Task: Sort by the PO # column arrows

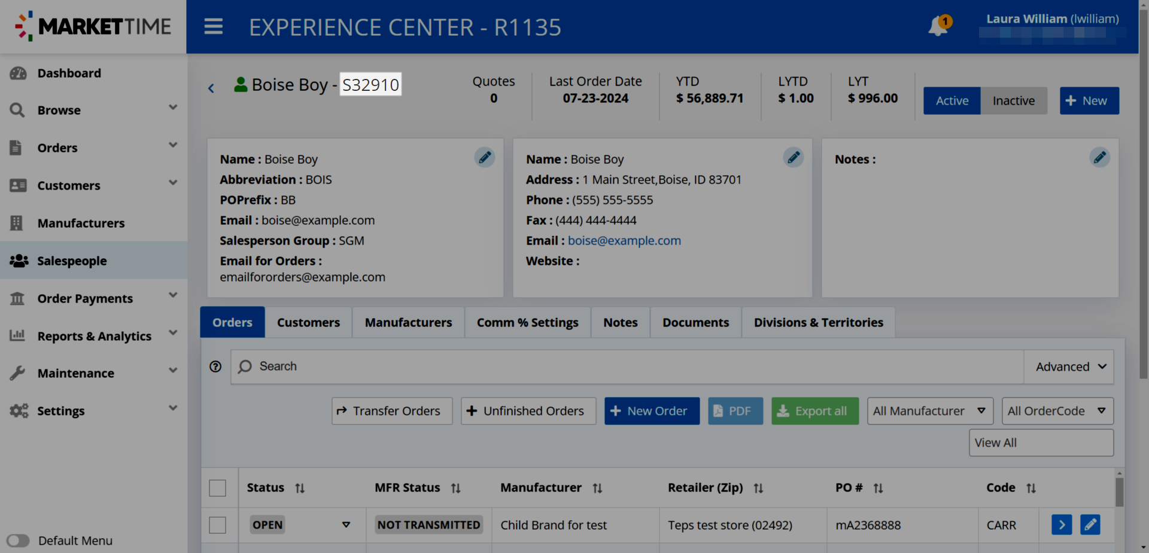Action: [x=878, y=488]
